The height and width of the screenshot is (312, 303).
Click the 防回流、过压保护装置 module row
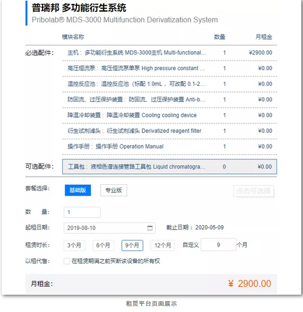coord(170,100)
